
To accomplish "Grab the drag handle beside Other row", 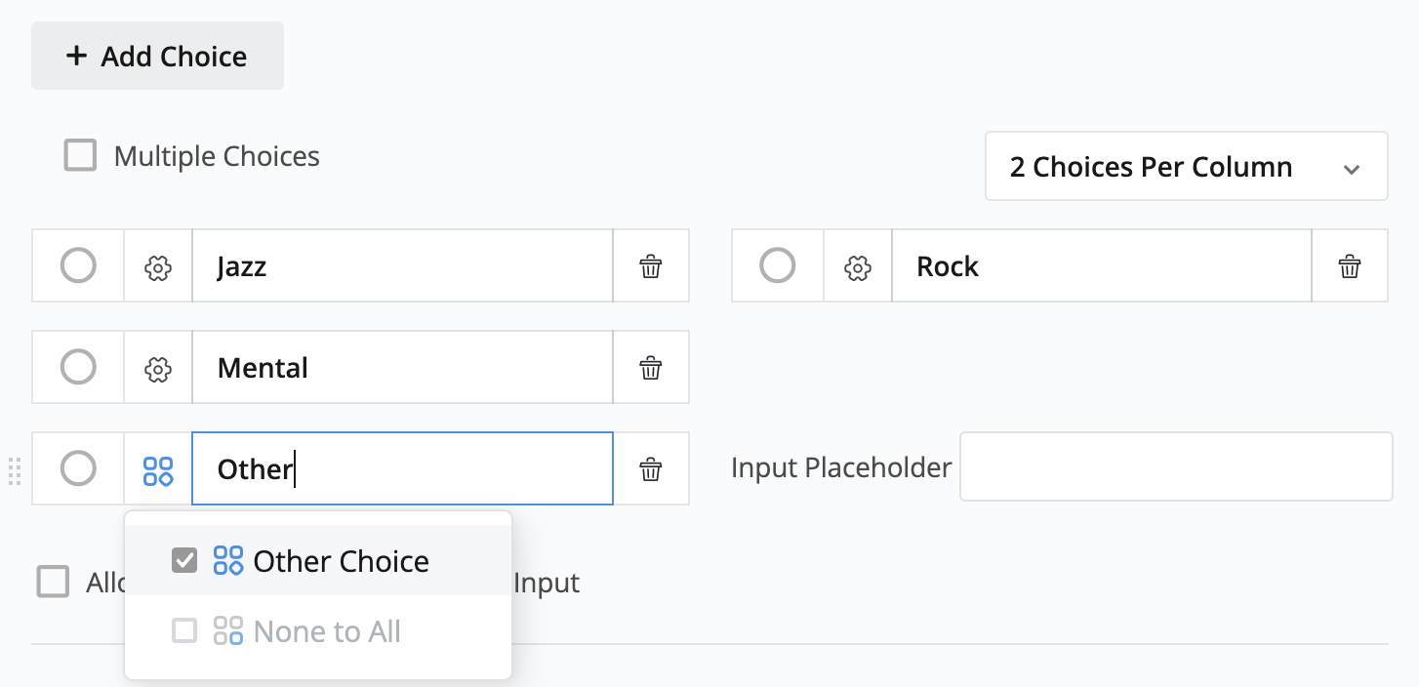I will (x=15, y=470).
